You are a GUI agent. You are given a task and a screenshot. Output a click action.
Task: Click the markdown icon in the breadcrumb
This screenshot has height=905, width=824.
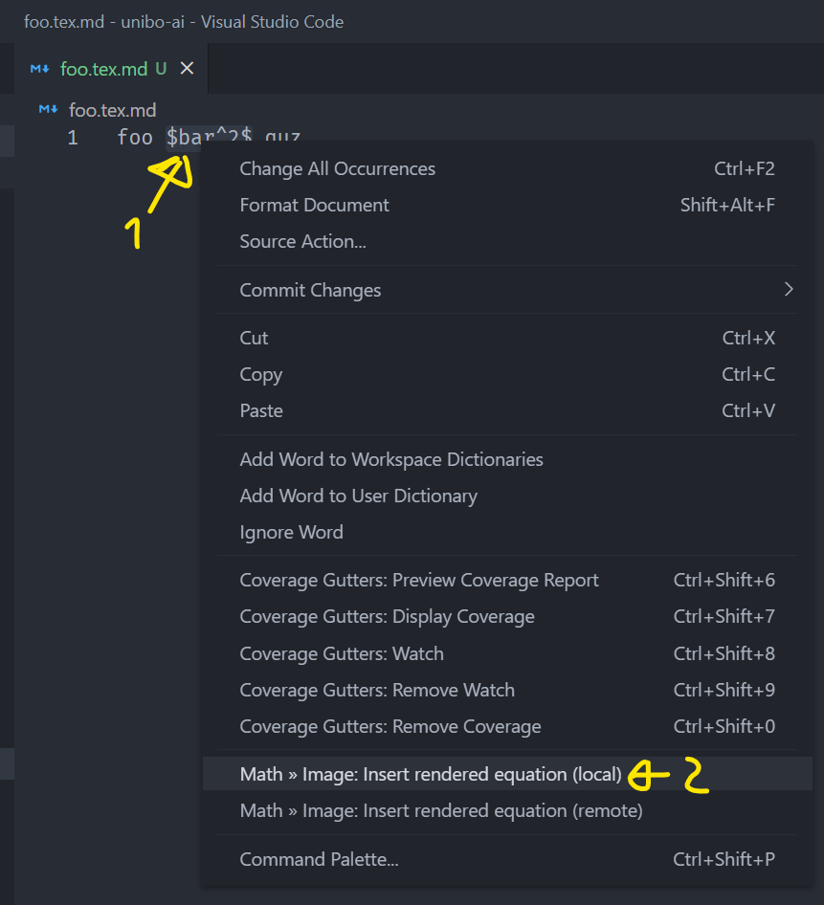pos(49,109)
